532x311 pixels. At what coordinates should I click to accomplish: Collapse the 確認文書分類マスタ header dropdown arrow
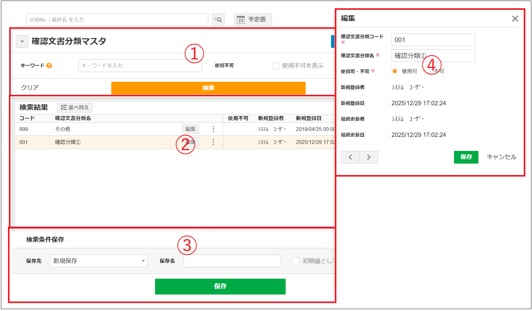tap(22, 42)
